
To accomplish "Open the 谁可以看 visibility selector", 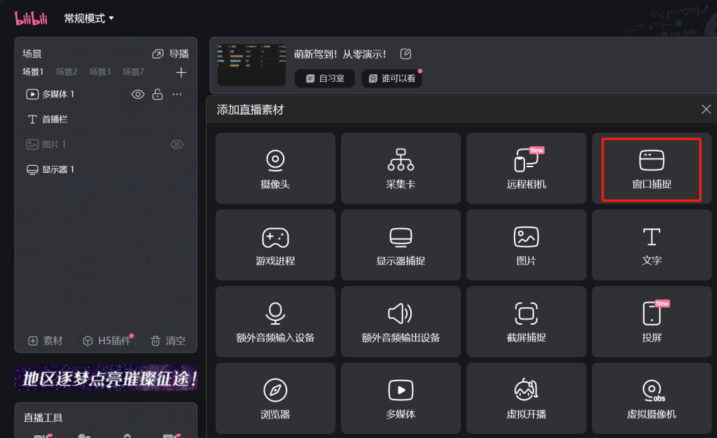I will pos(391,78).
